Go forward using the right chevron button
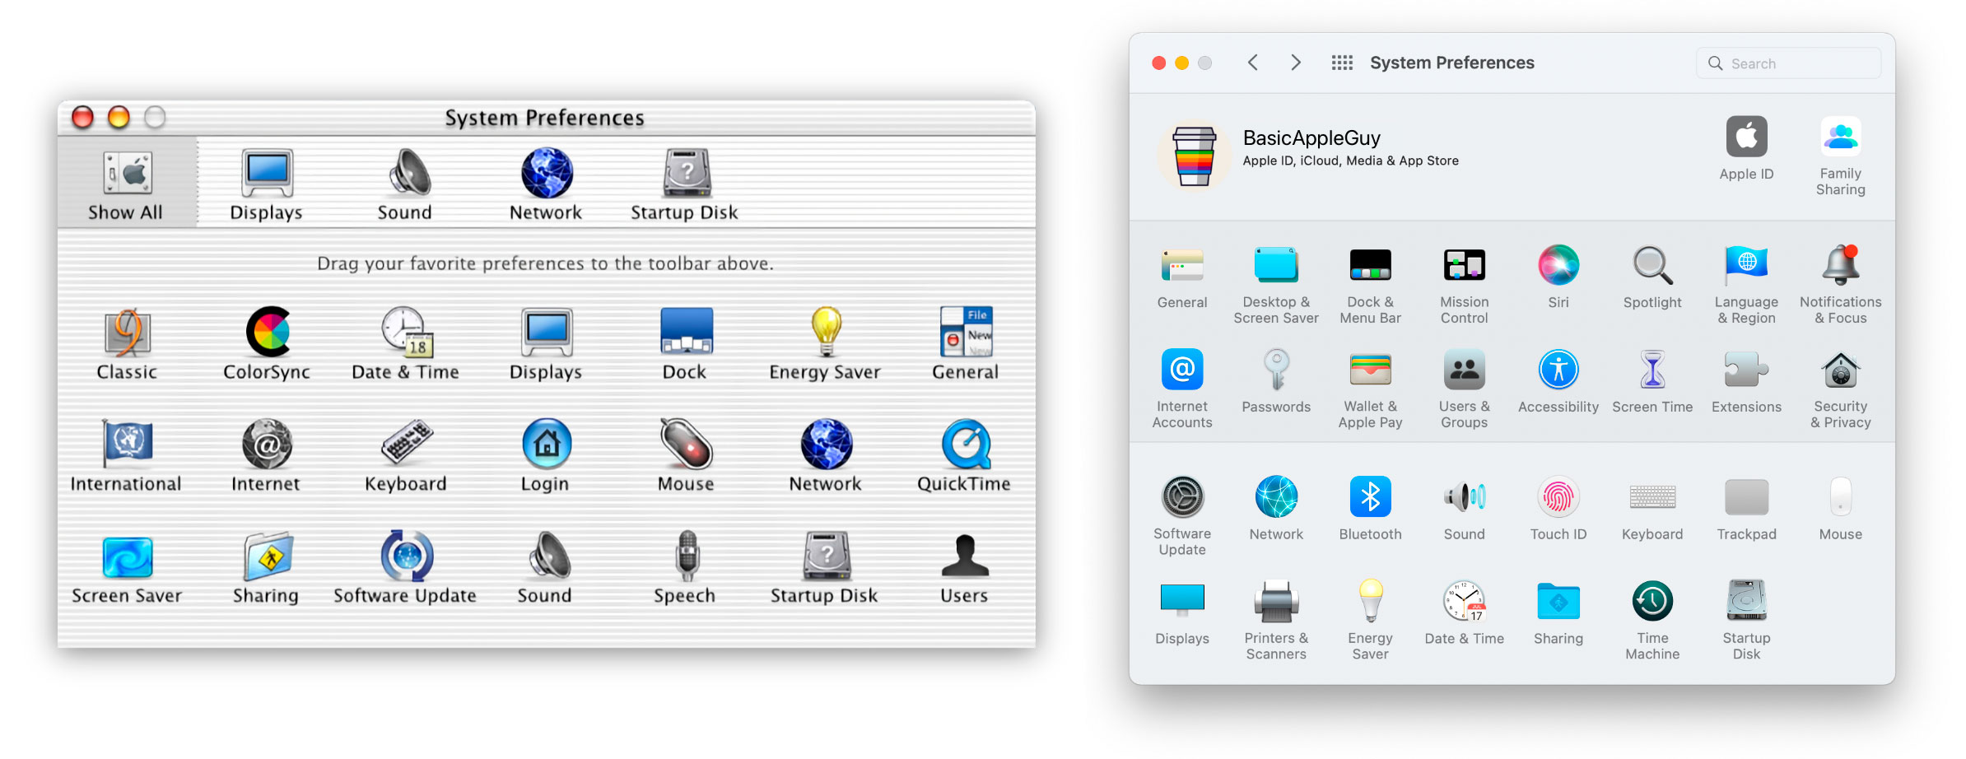 pyautogui.click(x=1295, y=63)
